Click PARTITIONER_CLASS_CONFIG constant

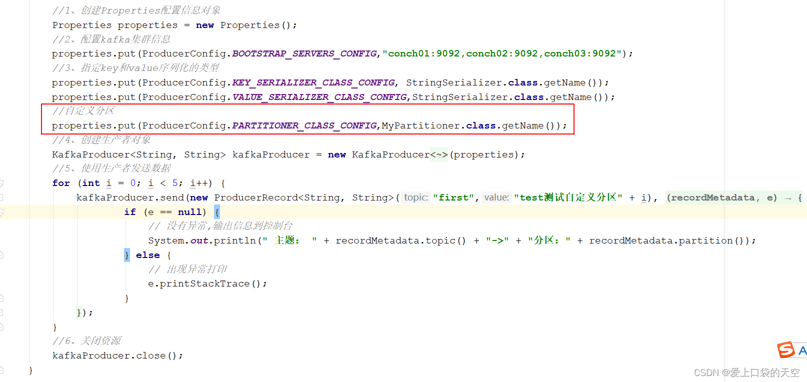pyautogui.click(x=304, y=125)
